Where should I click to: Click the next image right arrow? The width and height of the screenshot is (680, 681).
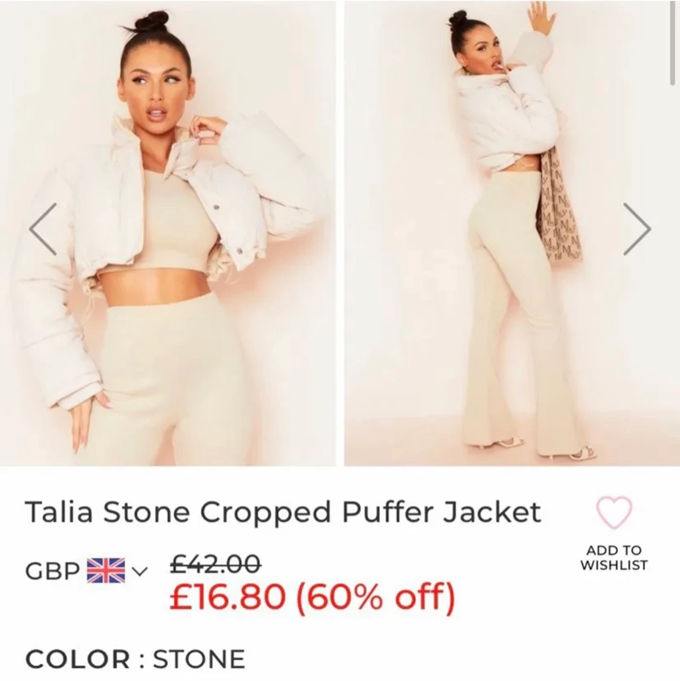637,229
